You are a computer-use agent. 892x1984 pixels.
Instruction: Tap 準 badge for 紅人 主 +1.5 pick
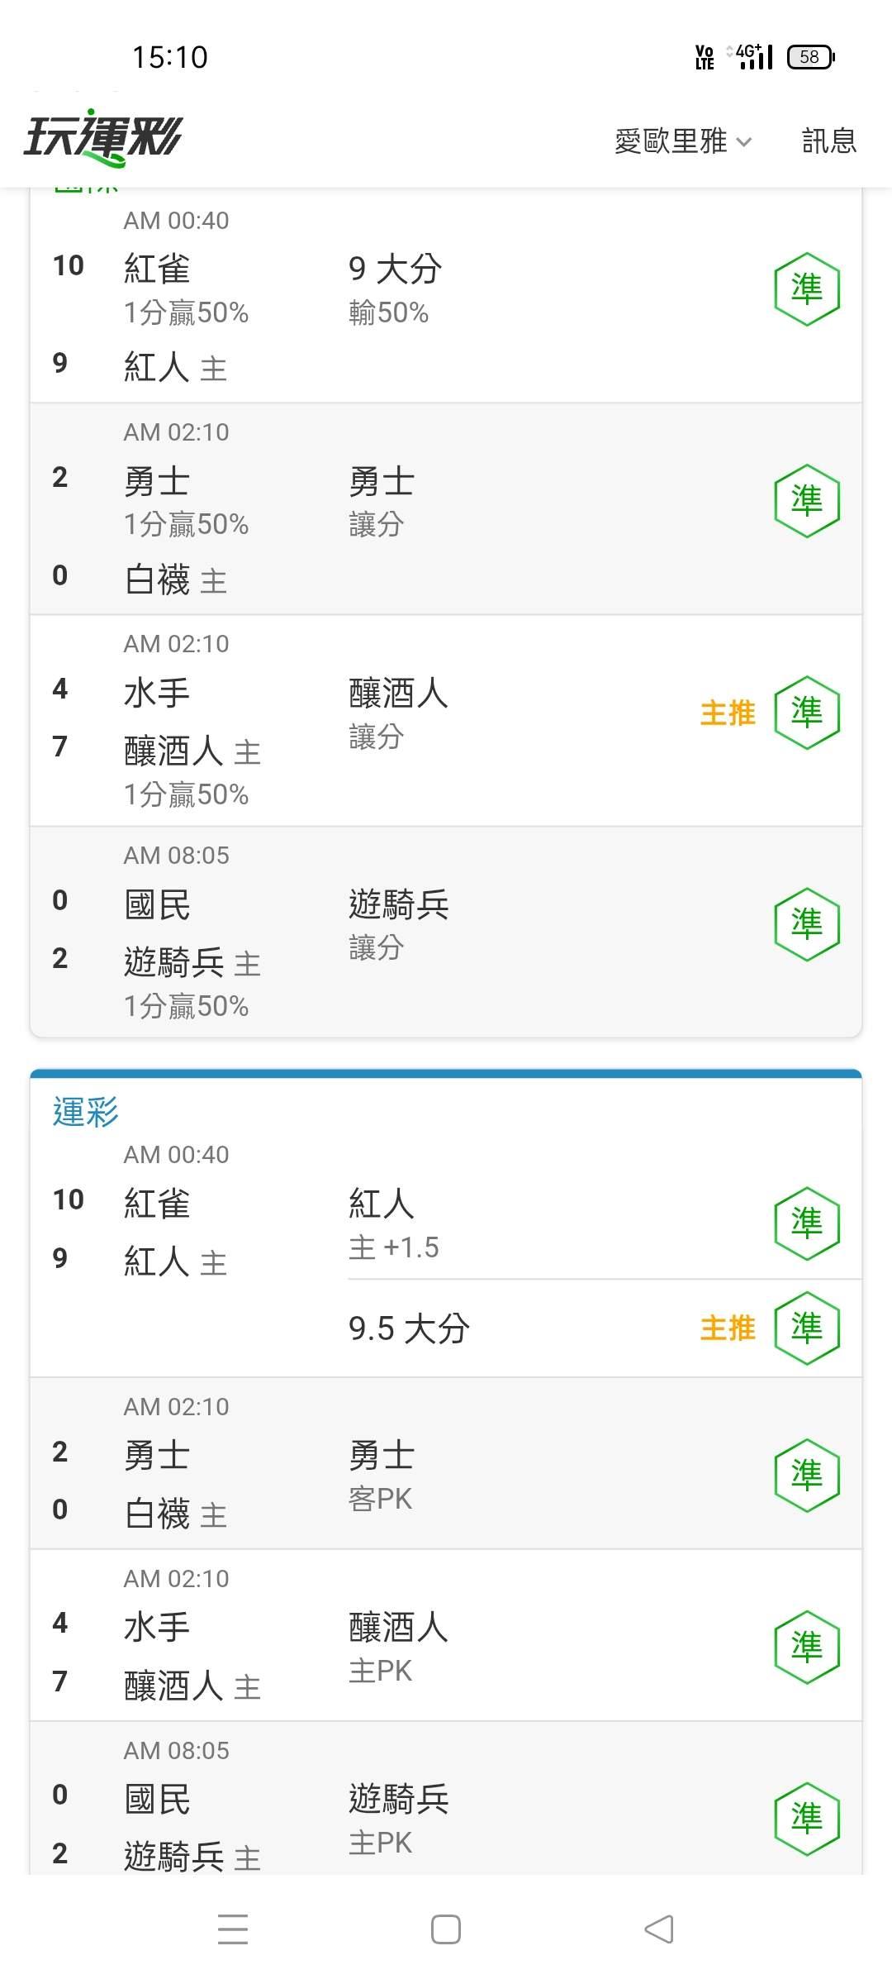[807, 1223]
